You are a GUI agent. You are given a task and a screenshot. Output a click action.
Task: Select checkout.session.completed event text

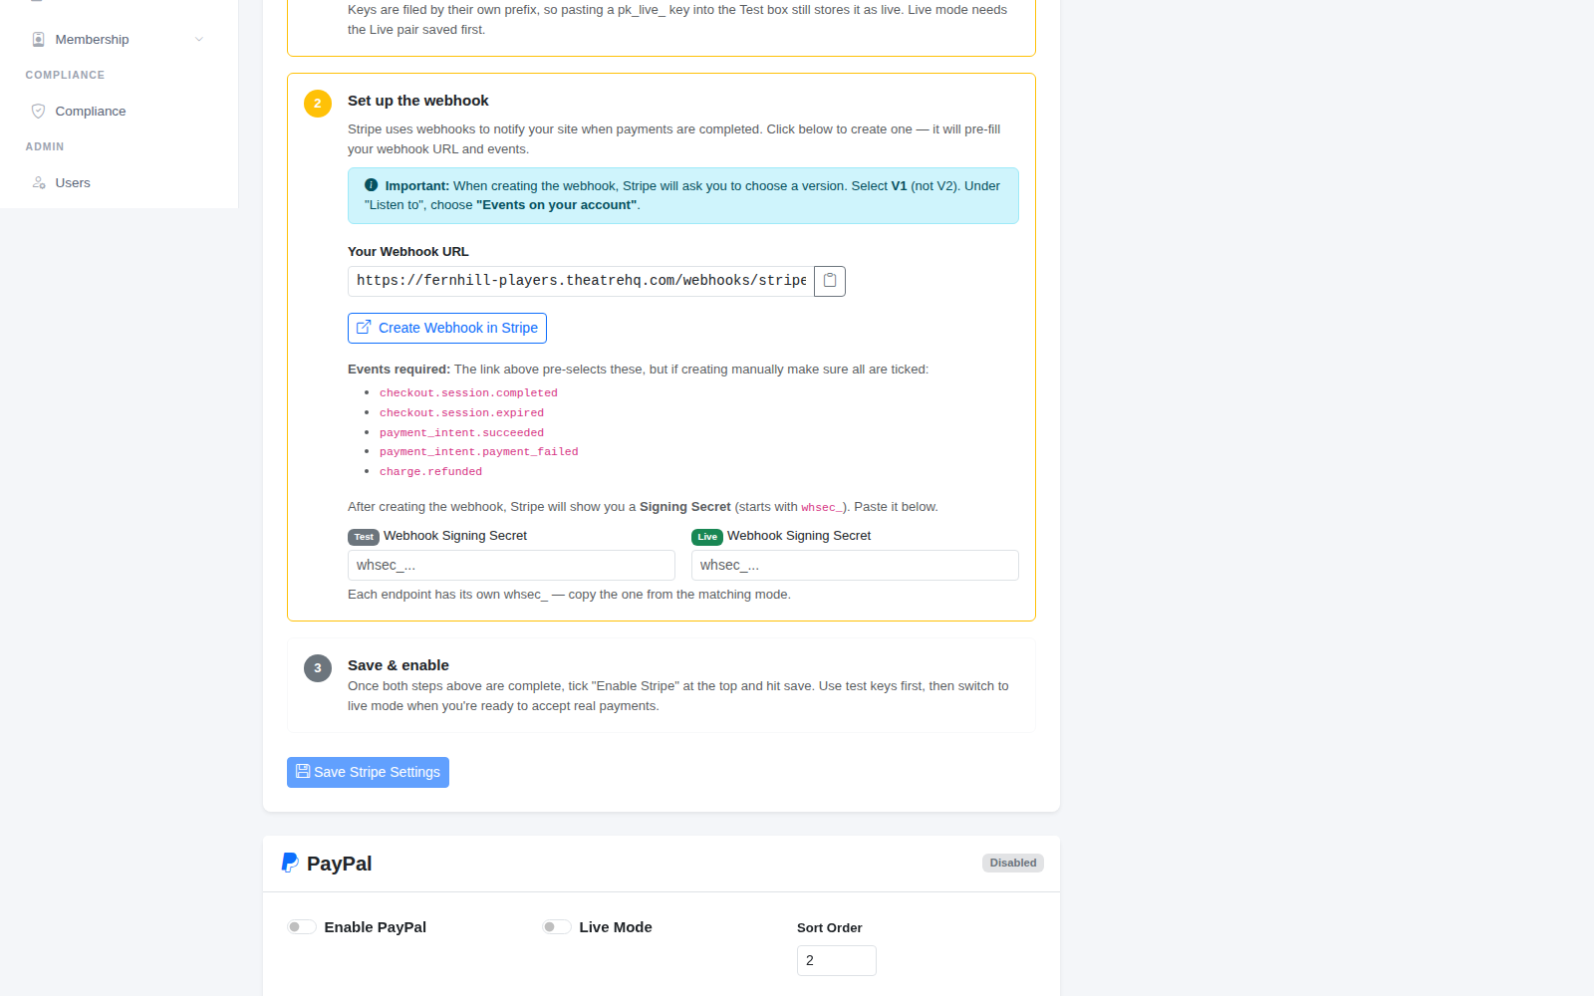point(468,393)
